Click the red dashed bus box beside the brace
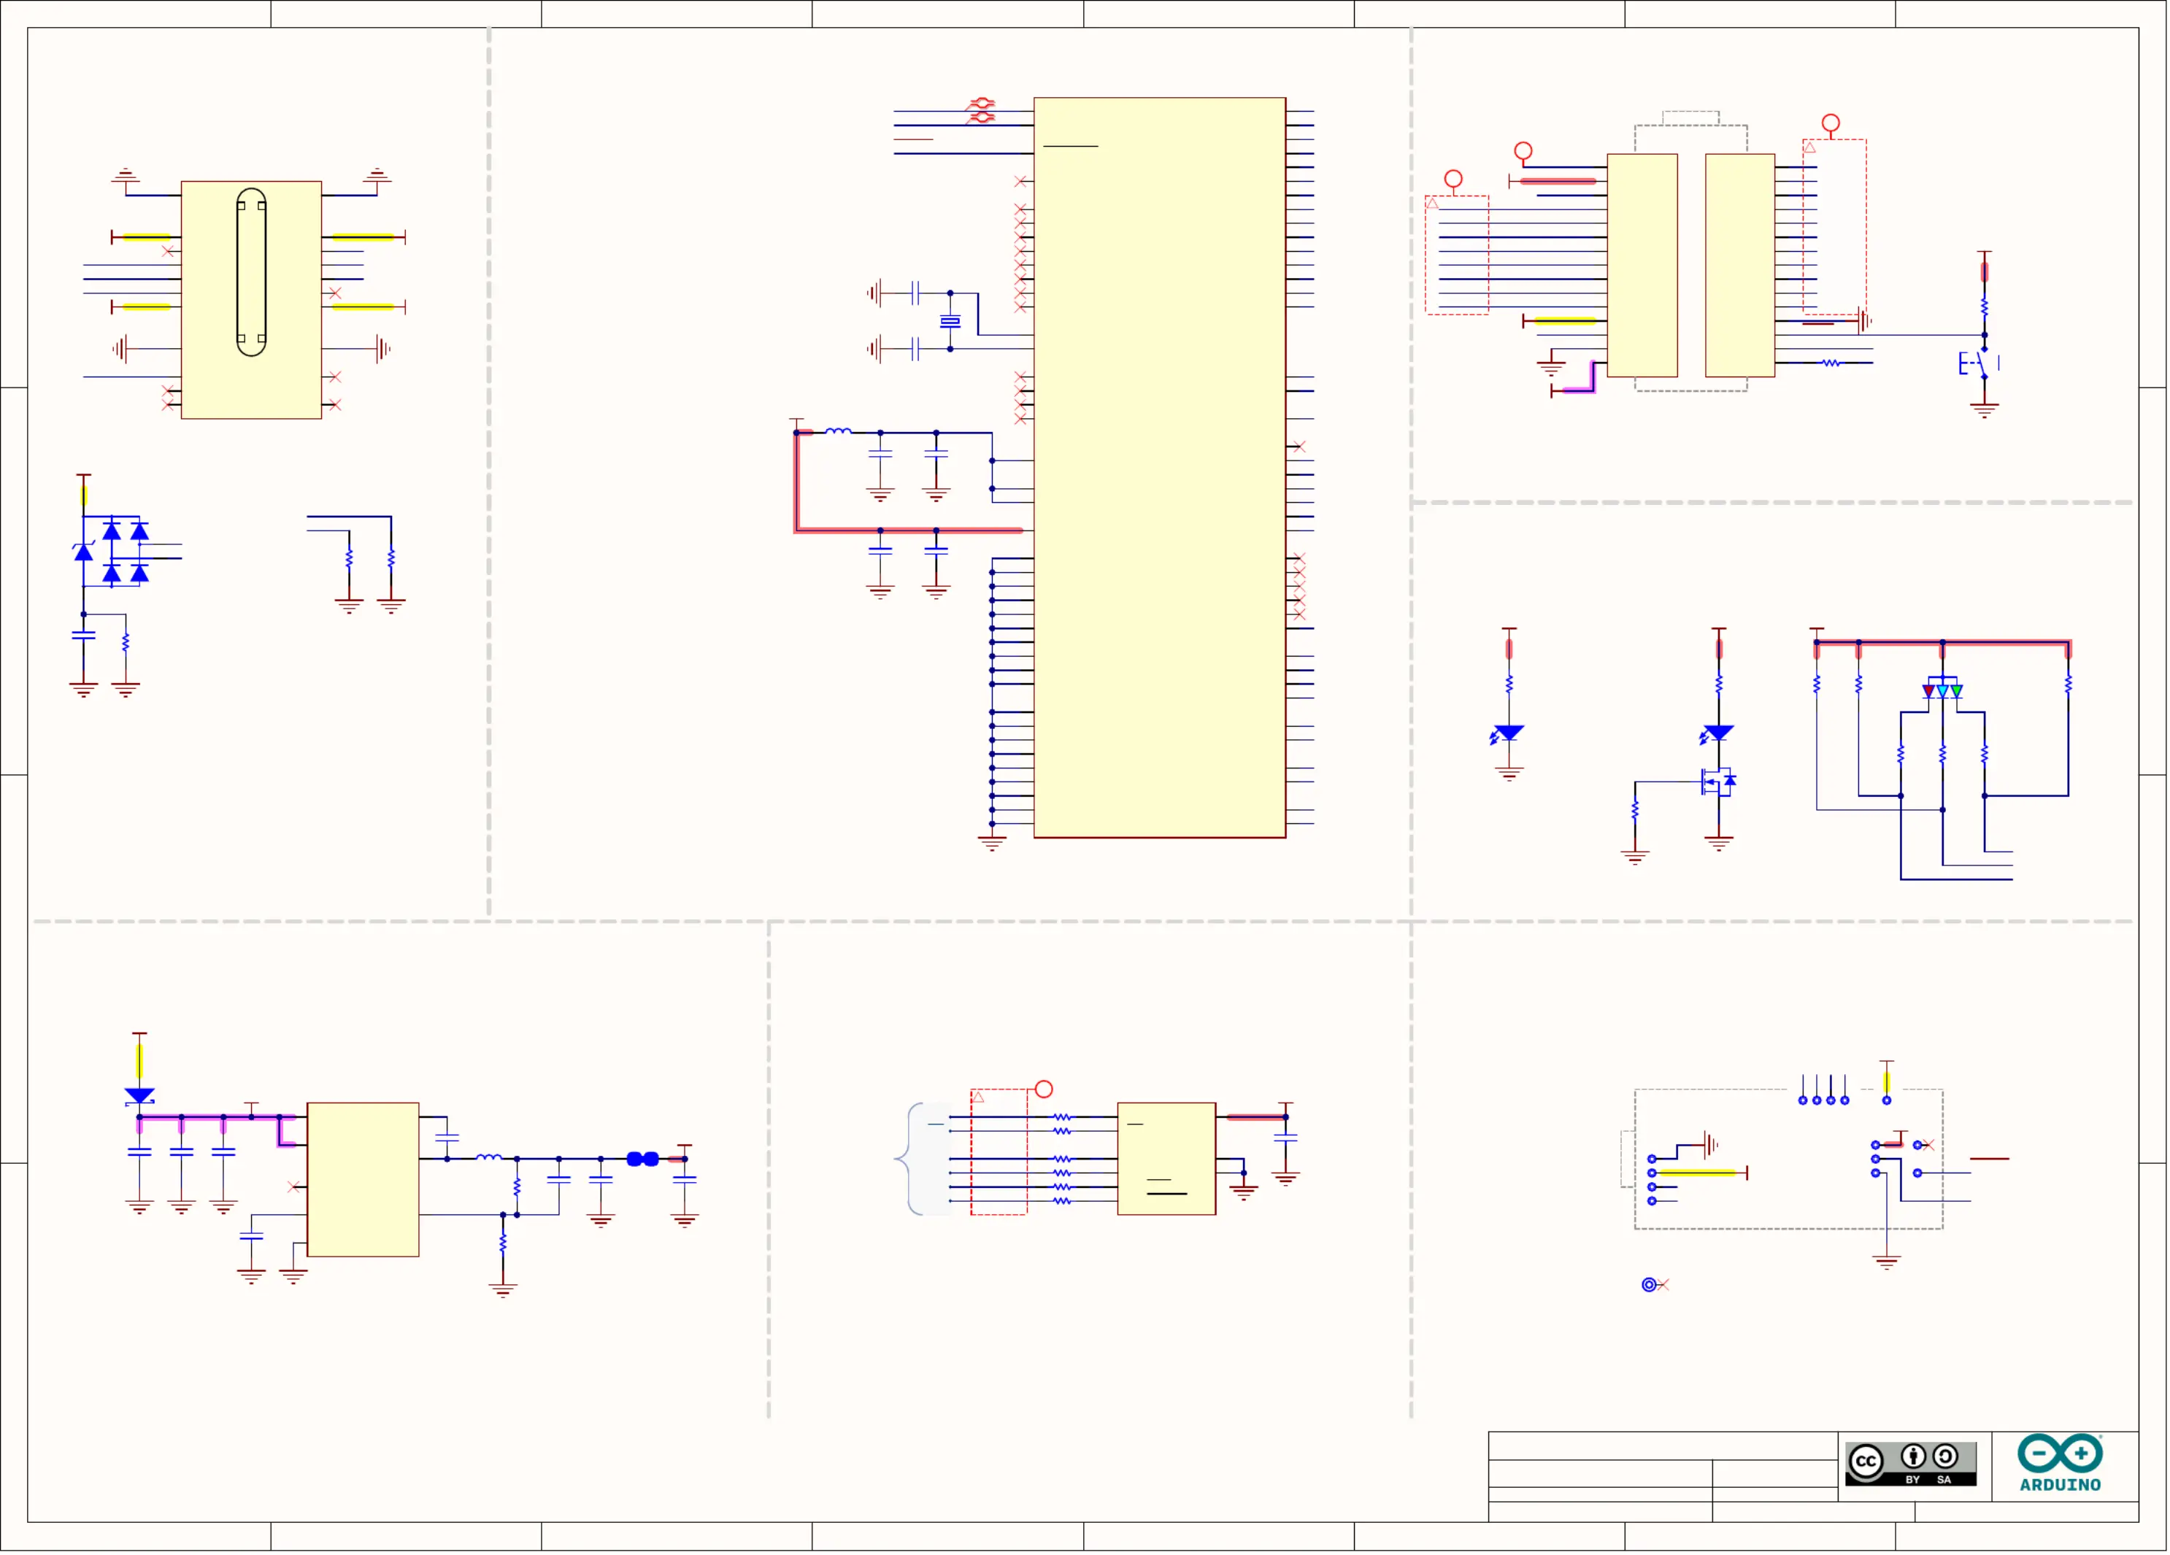 click(999, 1152)
